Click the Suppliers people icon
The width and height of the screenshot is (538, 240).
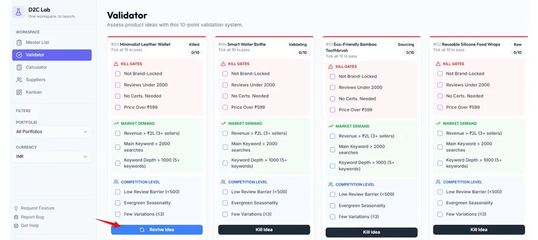point(19,80)
